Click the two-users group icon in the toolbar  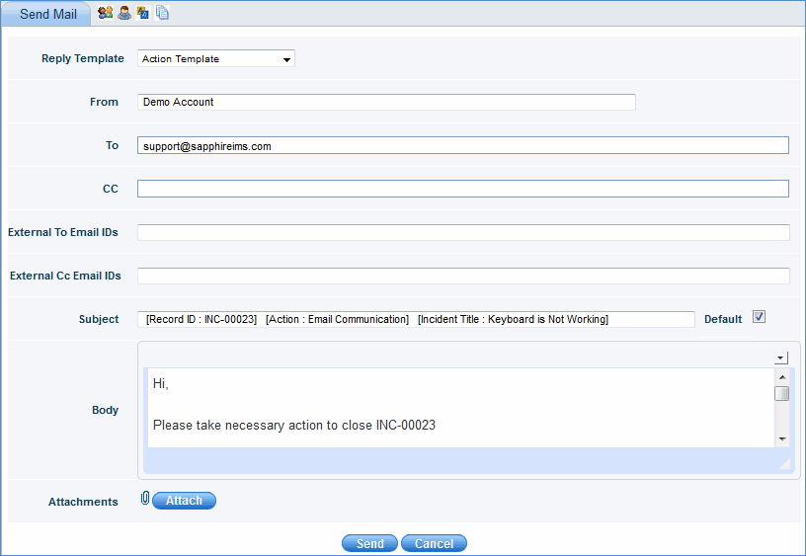point(105,13)
